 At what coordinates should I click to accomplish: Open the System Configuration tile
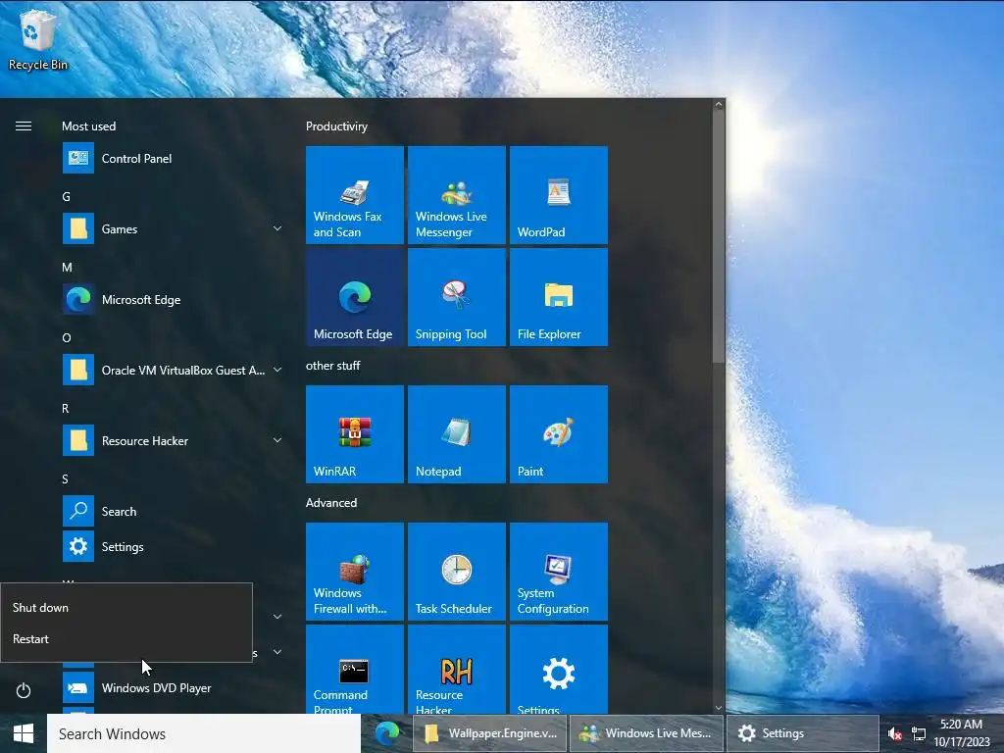click(558, 572)
